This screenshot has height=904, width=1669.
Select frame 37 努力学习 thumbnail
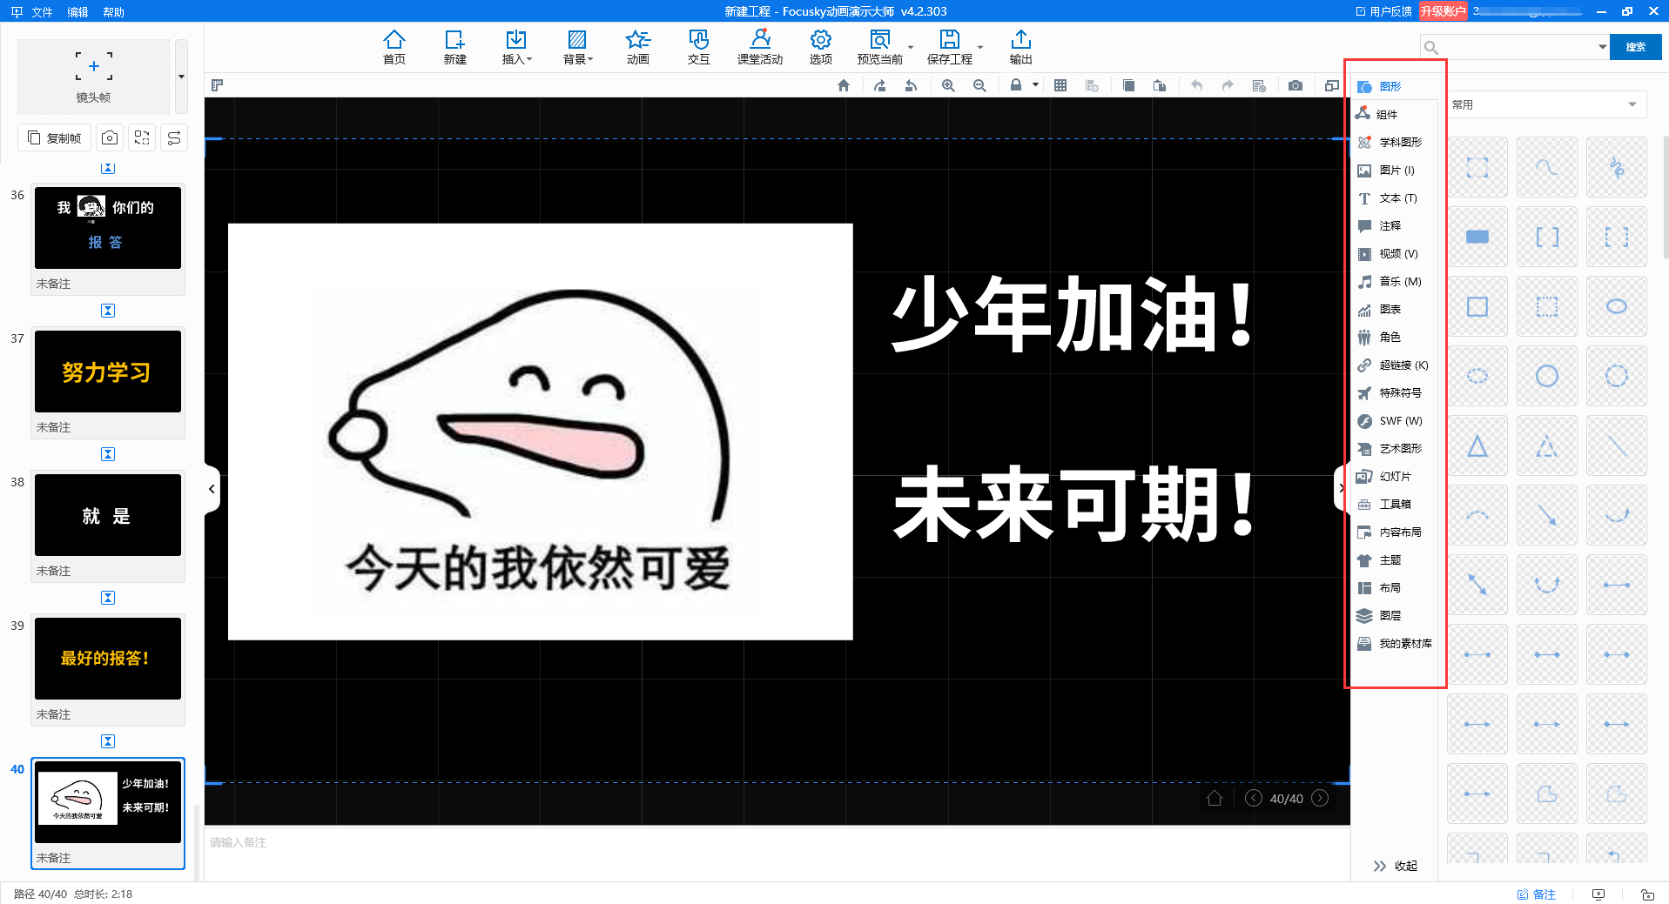(107, 372)
